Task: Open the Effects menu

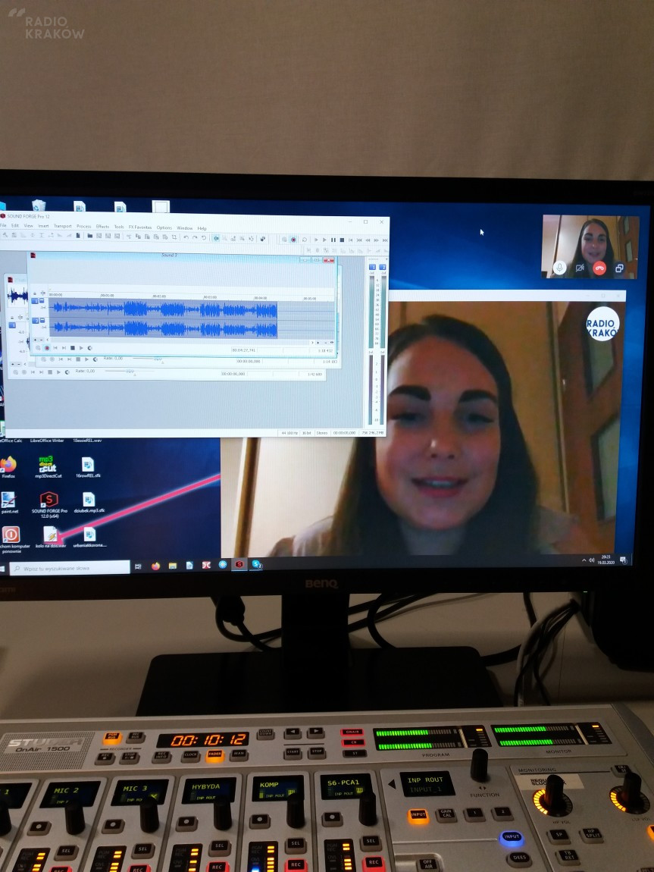Action: (102, 227)
